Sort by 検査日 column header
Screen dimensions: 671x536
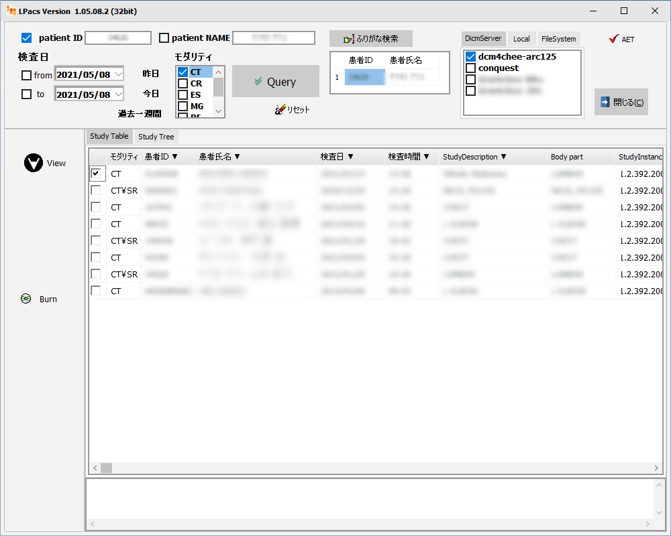click(337, 157)
